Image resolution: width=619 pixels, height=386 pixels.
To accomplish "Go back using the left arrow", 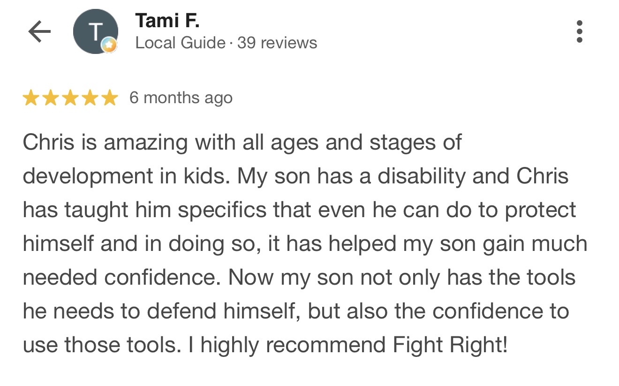I will click(x=39, y=32).
